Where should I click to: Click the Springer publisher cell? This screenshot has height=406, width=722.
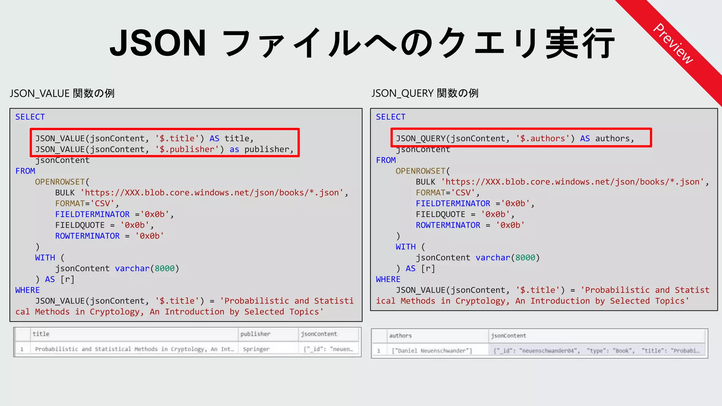coord(268,349)
